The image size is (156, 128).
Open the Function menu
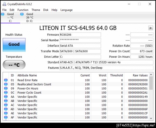[x=23, y=10]
